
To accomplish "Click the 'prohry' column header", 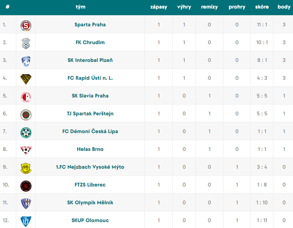I will click(237, 7).
